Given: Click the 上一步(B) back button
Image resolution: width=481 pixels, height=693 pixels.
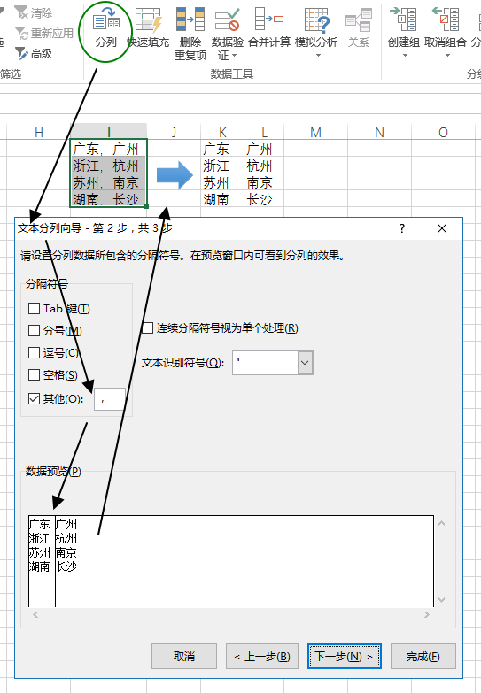Looking at the screenshot, I should point(262,657).
